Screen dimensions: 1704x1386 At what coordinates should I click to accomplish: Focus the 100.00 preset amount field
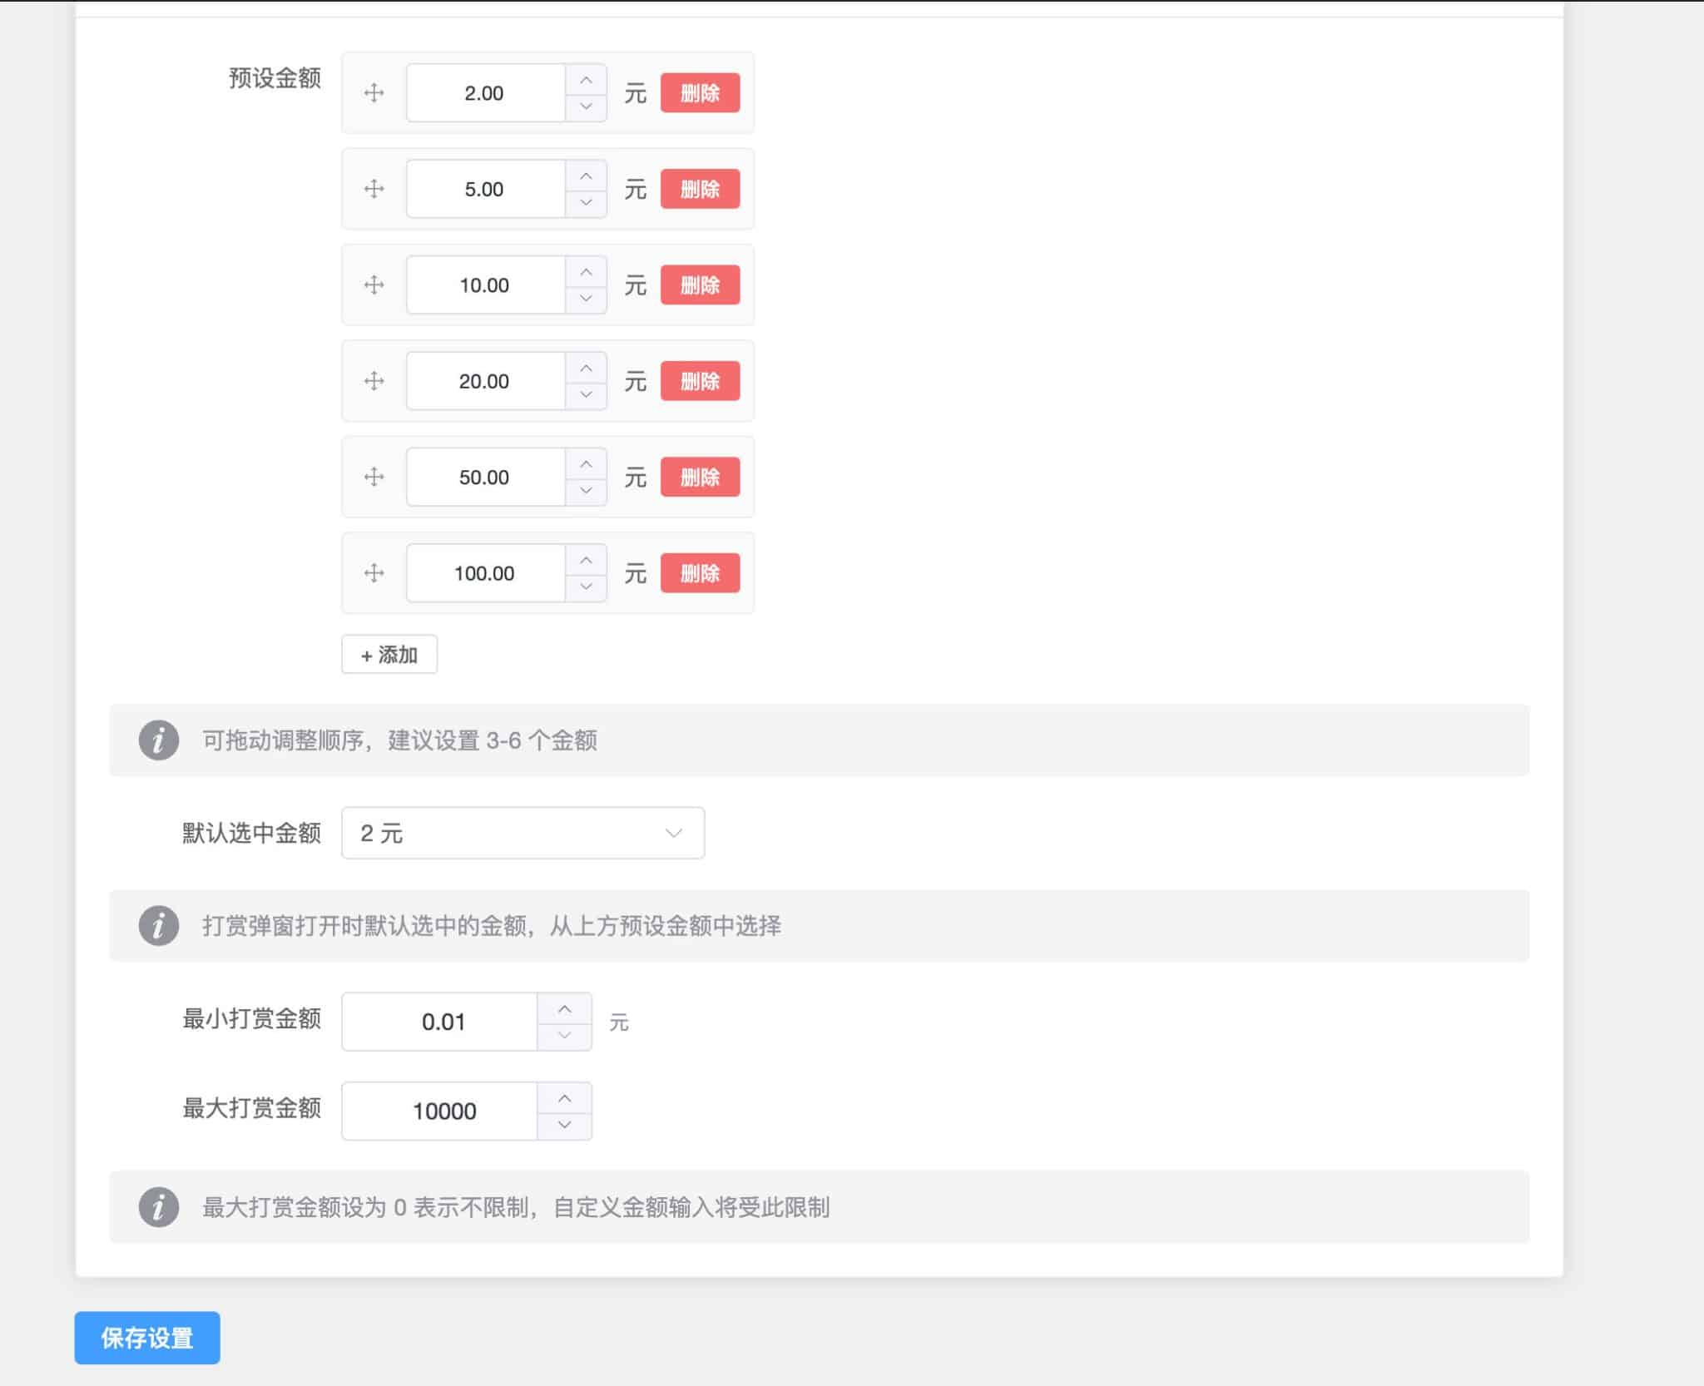point(486,572)
